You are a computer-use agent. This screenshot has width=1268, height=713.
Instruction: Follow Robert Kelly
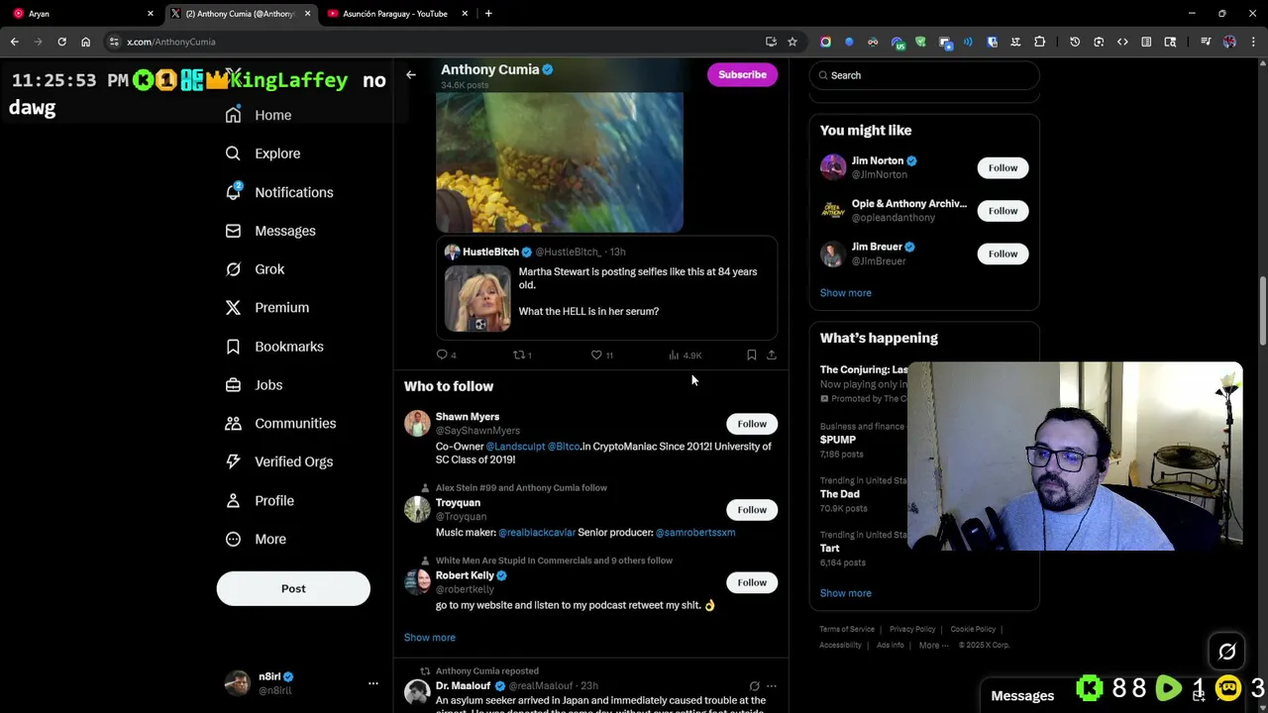752,582
